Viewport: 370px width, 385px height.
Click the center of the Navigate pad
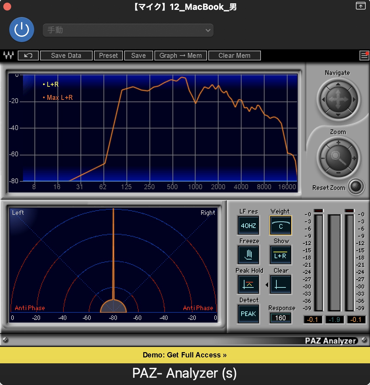pyautogui.click(x=338, y=100)
